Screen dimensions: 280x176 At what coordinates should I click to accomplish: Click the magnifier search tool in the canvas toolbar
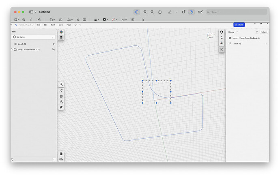pos(61,84)
